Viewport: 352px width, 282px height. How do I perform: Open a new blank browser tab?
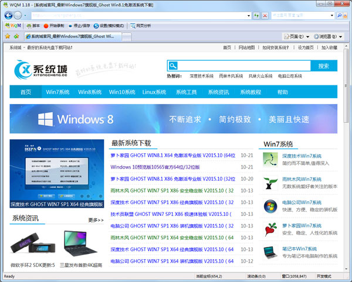pyautogui.click(x=127, y=37)
